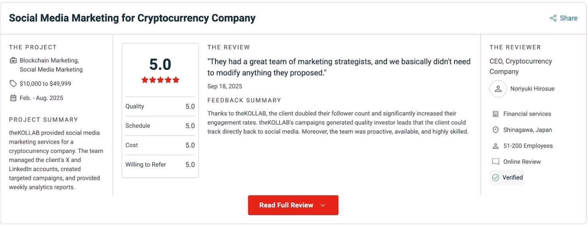Click the Share icon

pos(553,18)
